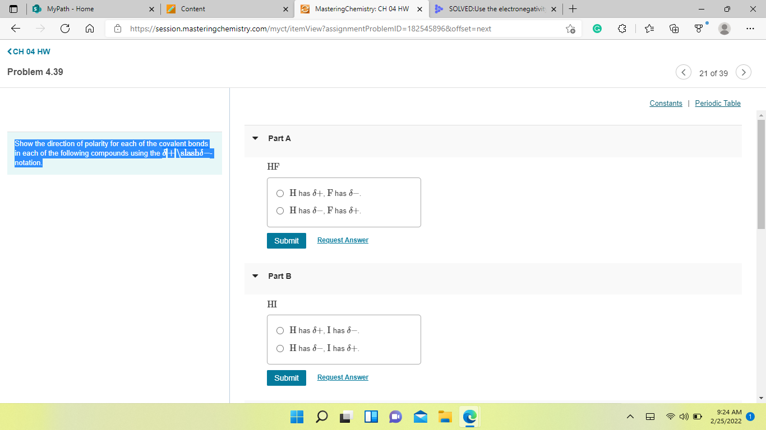The image size is (766, 430).
Task: Click the browser back navigation arrow
Action: click(15, 29)
